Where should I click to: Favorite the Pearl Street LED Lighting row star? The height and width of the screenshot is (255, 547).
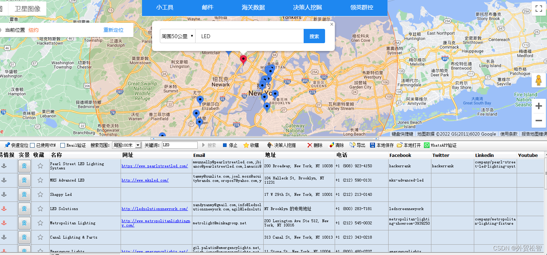pos(40,166)
